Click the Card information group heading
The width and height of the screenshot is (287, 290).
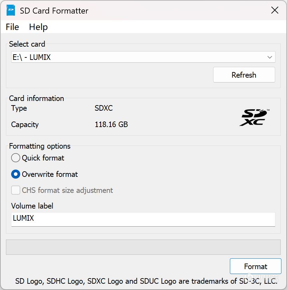(37, 99)
